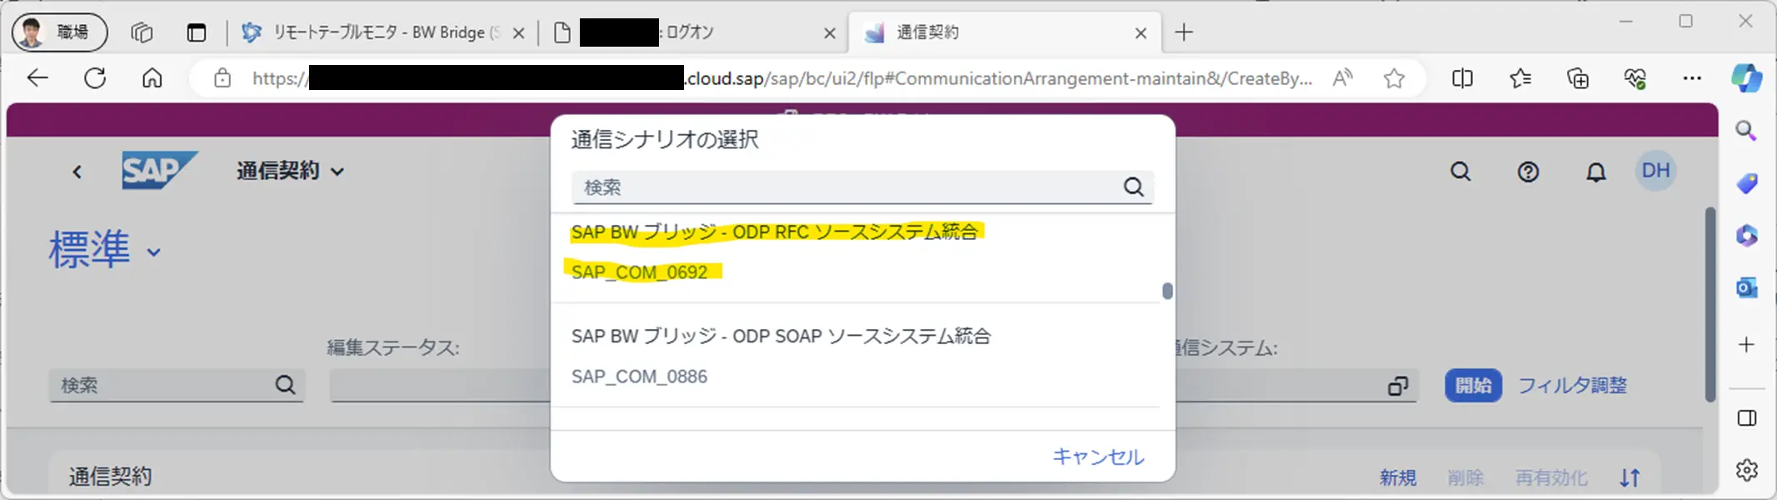Image resolution: width=1777 pixels, height=500 pixels.
Task: Open the tab actions menu icon
Action: 197,32
